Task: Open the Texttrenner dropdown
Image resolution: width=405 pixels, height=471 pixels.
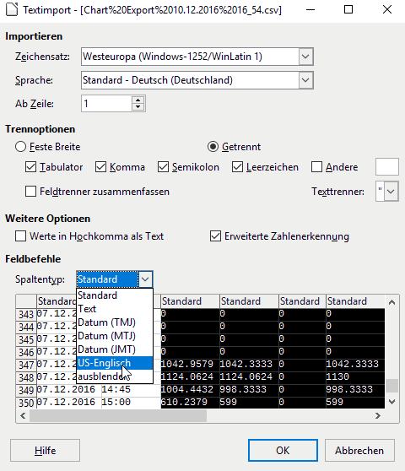Action: click(x=391, y=191)
